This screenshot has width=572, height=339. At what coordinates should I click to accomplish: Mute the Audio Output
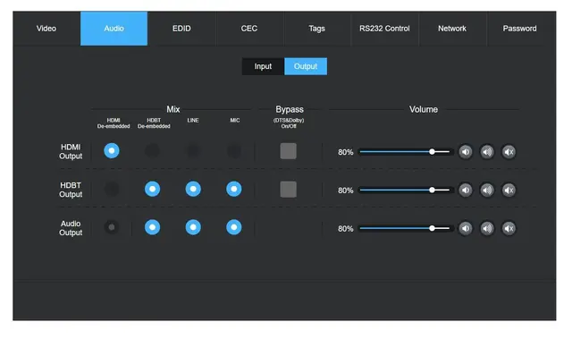509,228
